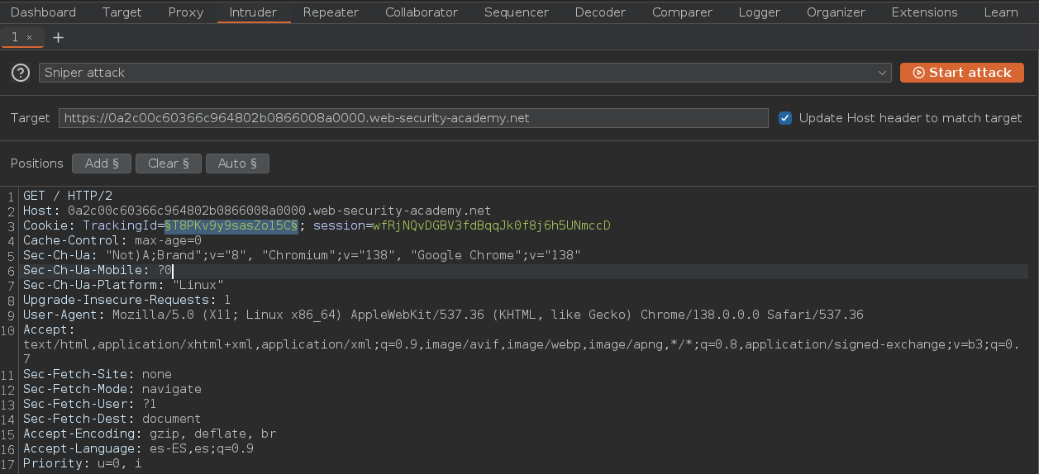Click the Add § position button

102,164
